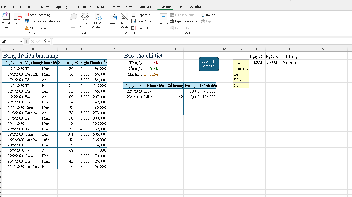Viewport: 352px width, 197px height.
Task: Click the 'cập nhật báo cáo' button
Action: click(209, 64)
